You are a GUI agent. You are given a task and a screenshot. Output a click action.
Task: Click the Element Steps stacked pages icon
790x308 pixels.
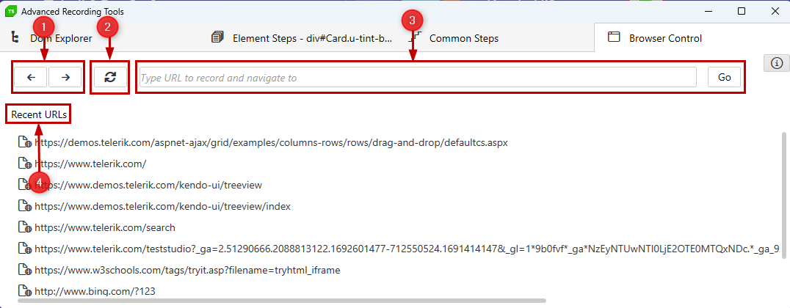click(217, 37)
